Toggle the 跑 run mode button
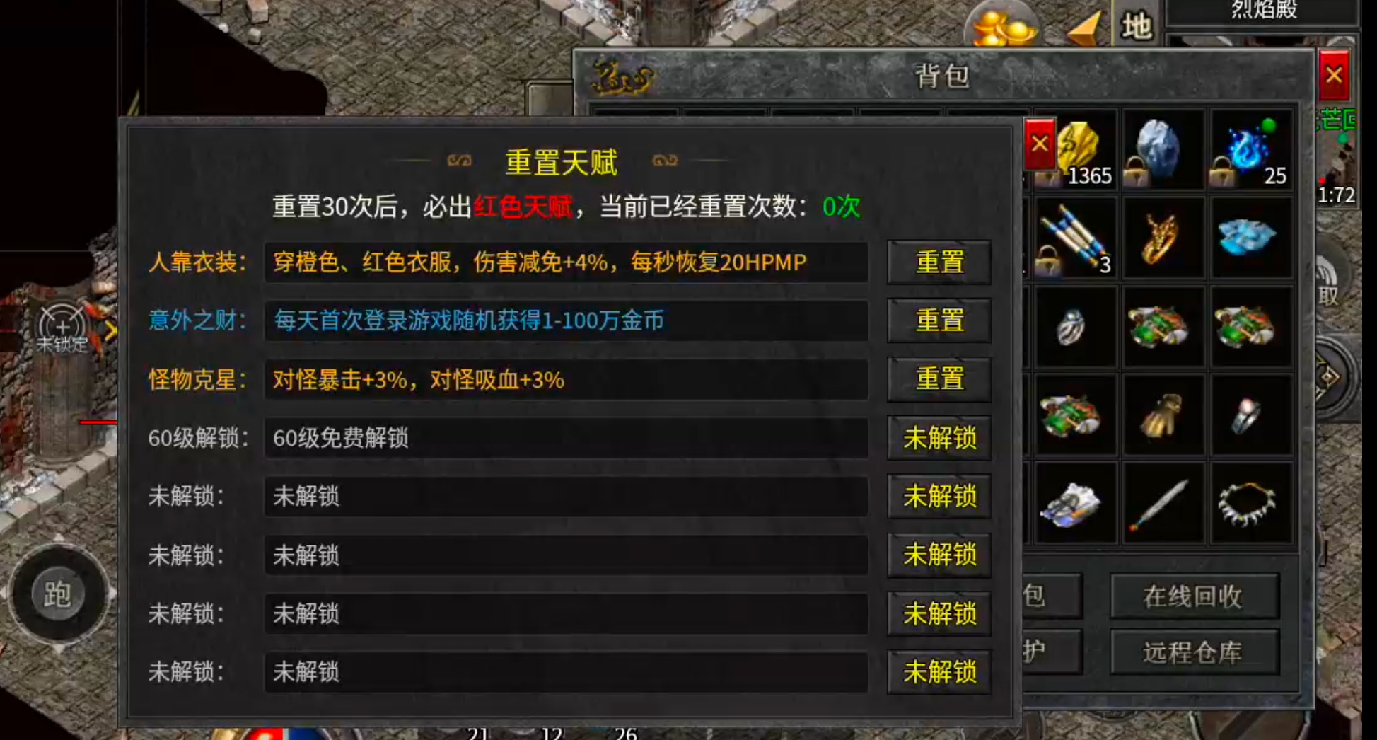Screen dimensions: 1377x740 (58, 594)
